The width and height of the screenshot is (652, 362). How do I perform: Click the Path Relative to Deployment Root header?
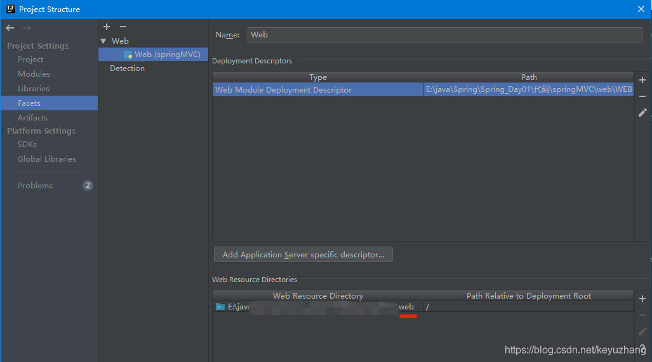click(528, 296)
